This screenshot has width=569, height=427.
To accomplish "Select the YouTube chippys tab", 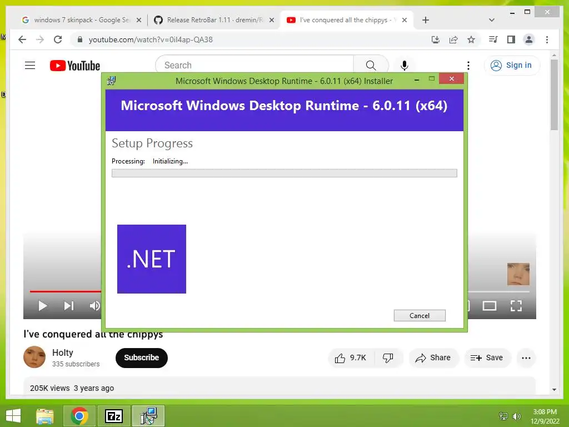I will 342,20.
